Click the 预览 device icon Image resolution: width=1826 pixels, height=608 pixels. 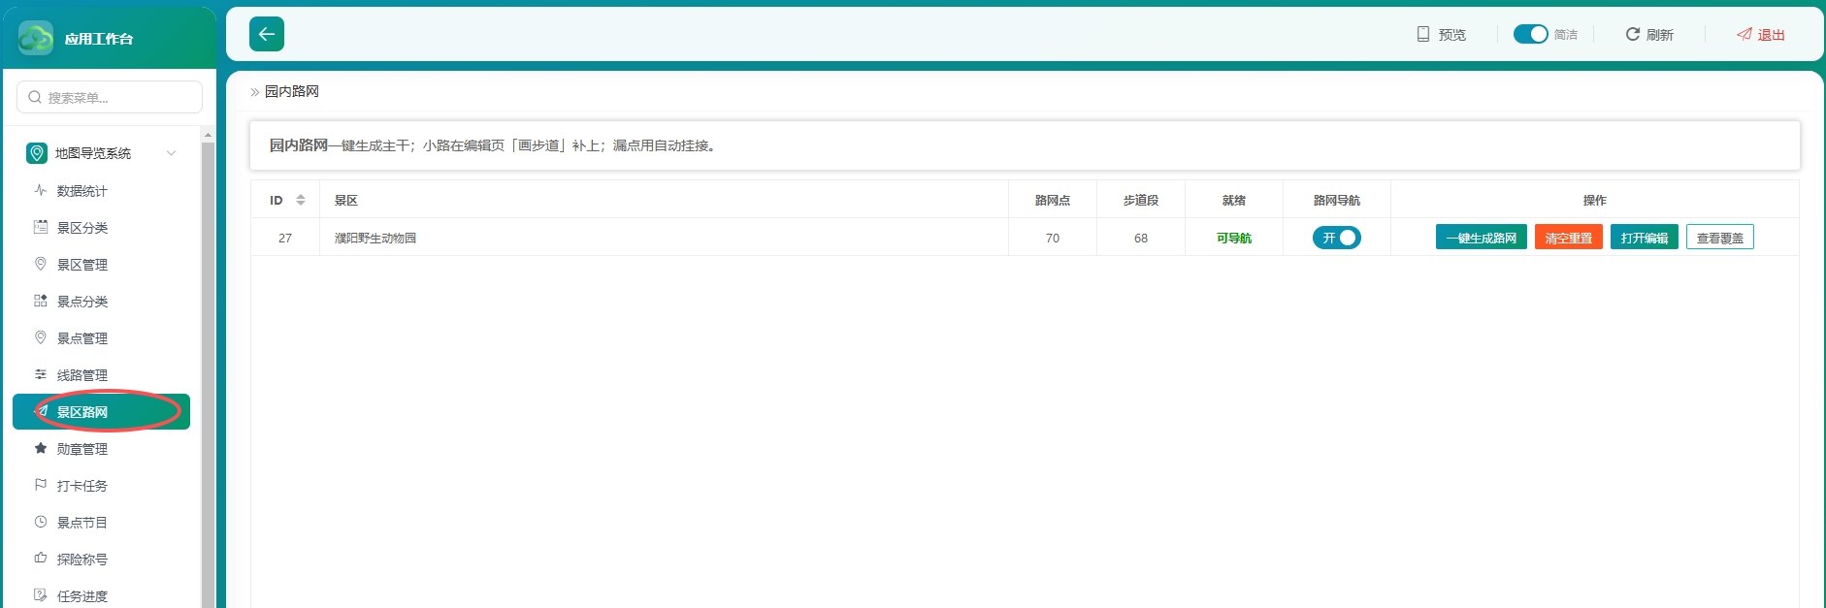click(x=1423, y=34)
